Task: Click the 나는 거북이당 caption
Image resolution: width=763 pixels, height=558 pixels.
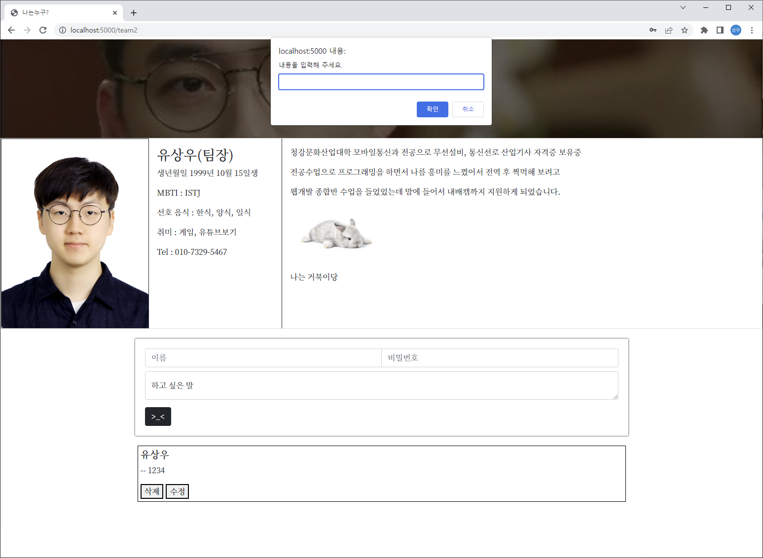Action: [314, 277]
